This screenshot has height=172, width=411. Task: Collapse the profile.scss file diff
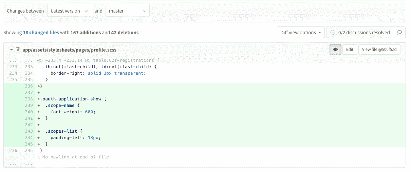[11, 50]
